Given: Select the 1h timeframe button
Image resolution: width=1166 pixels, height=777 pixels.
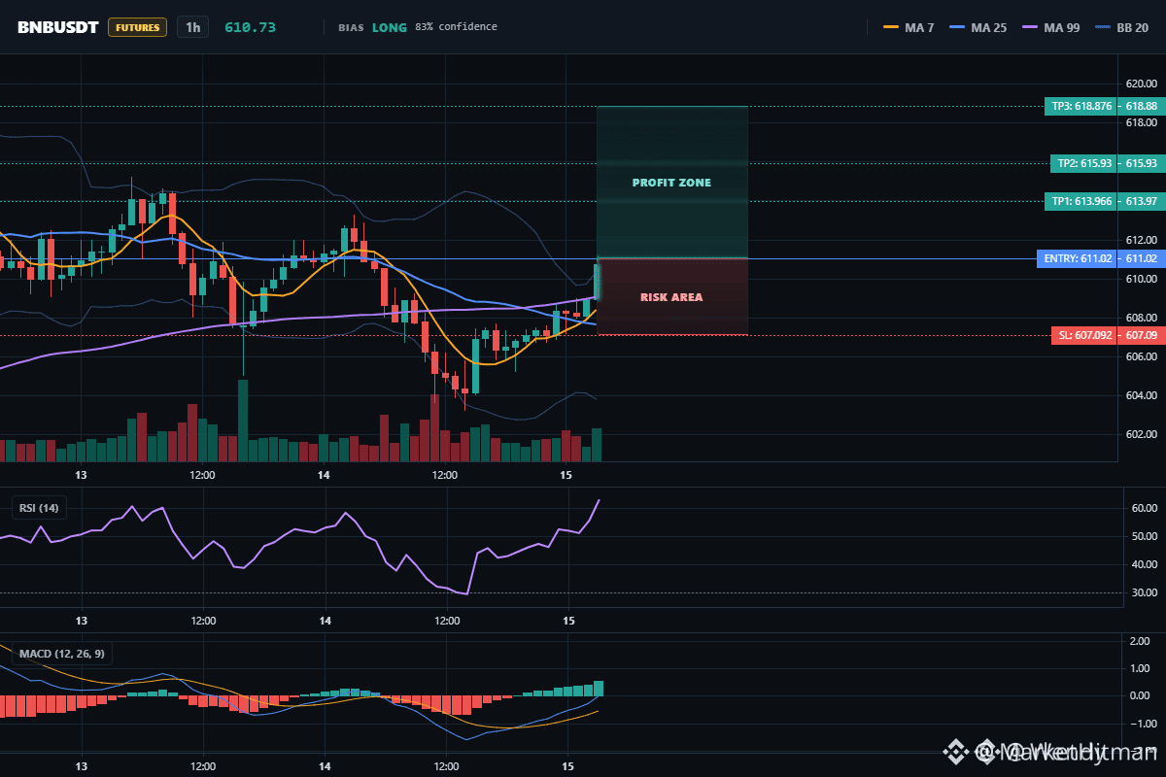Looking at the screenshot, I should 192,27.
